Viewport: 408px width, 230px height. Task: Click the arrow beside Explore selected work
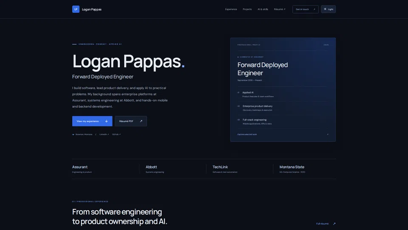328,134
